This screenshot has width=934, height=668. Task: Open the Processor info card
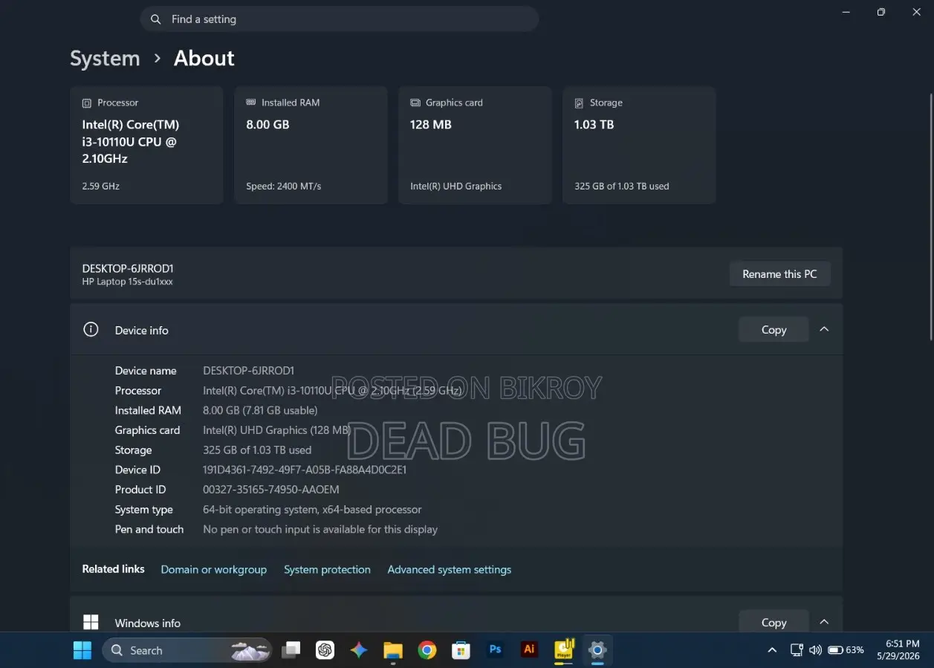click(146, 145)
